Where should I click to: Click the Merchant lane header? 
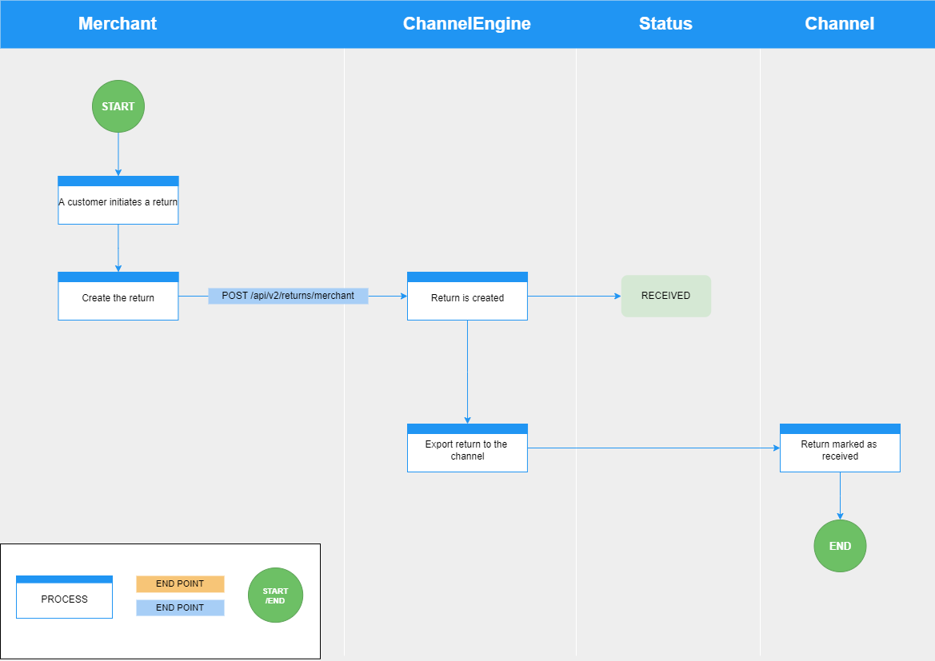coord(118,24)
